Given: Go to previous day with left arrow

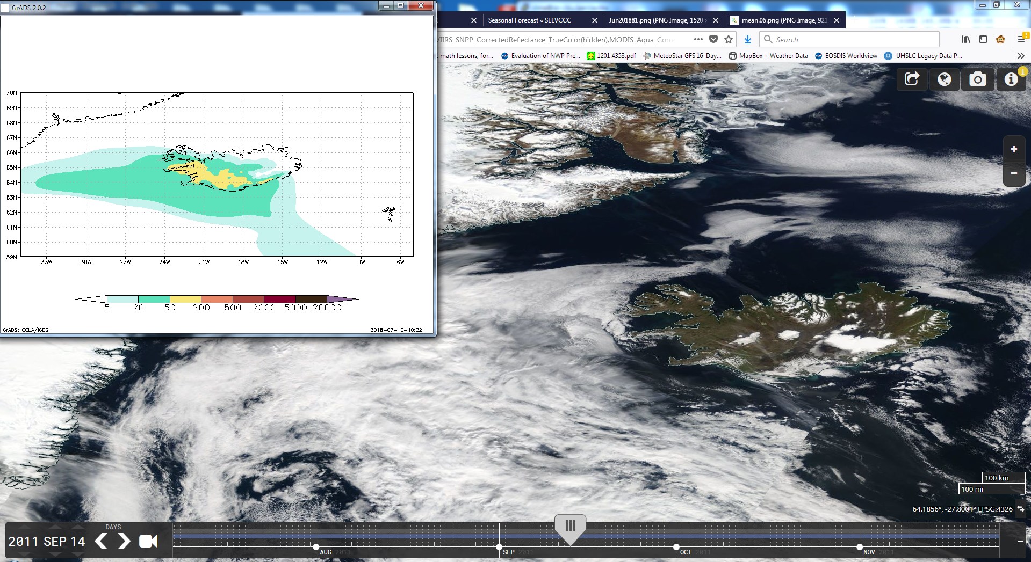Looking at the screenshot, I should [101, 541].
